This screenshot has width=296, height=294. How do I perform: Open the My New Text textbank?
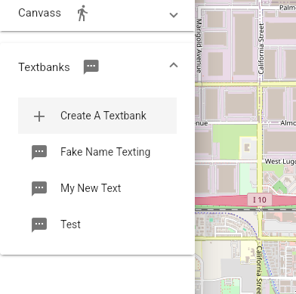(x=97, y=188)
